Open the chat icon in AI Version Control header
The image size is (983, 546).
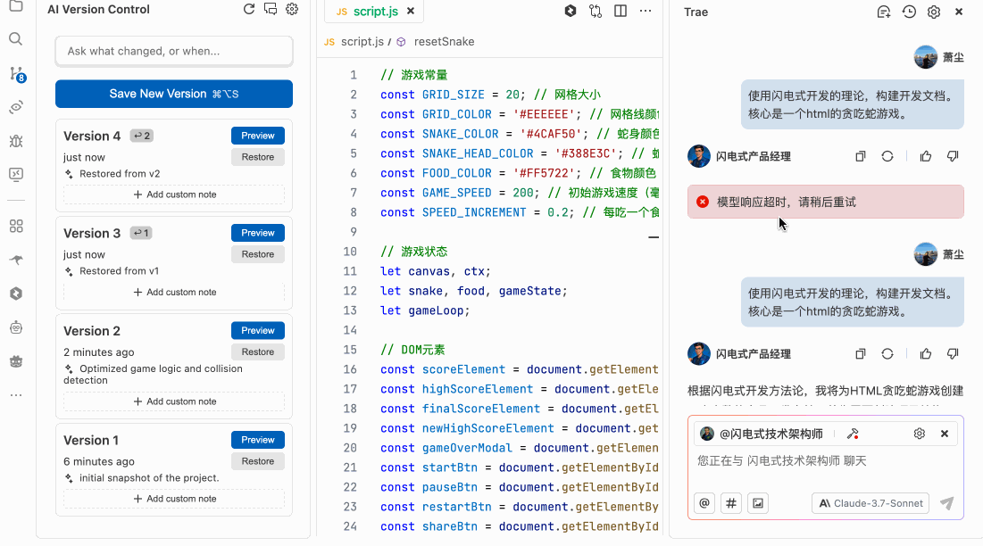tap(271, 10)
